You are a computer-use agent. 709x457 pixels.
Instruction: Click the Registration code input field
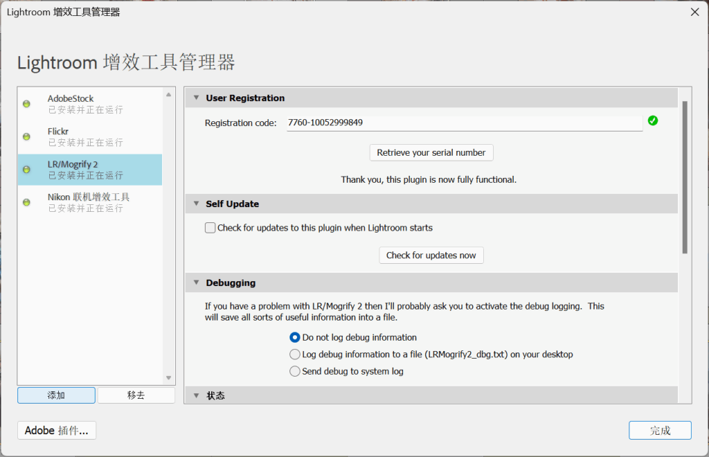[464, 123]
